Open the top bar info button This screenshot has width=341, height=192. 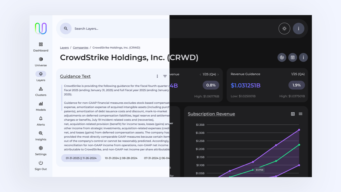point(298,29)
